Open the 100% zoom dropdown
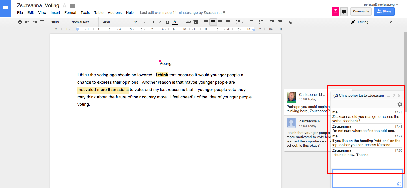407x188 pixels. pyautogui.click(x=58, y=22)
